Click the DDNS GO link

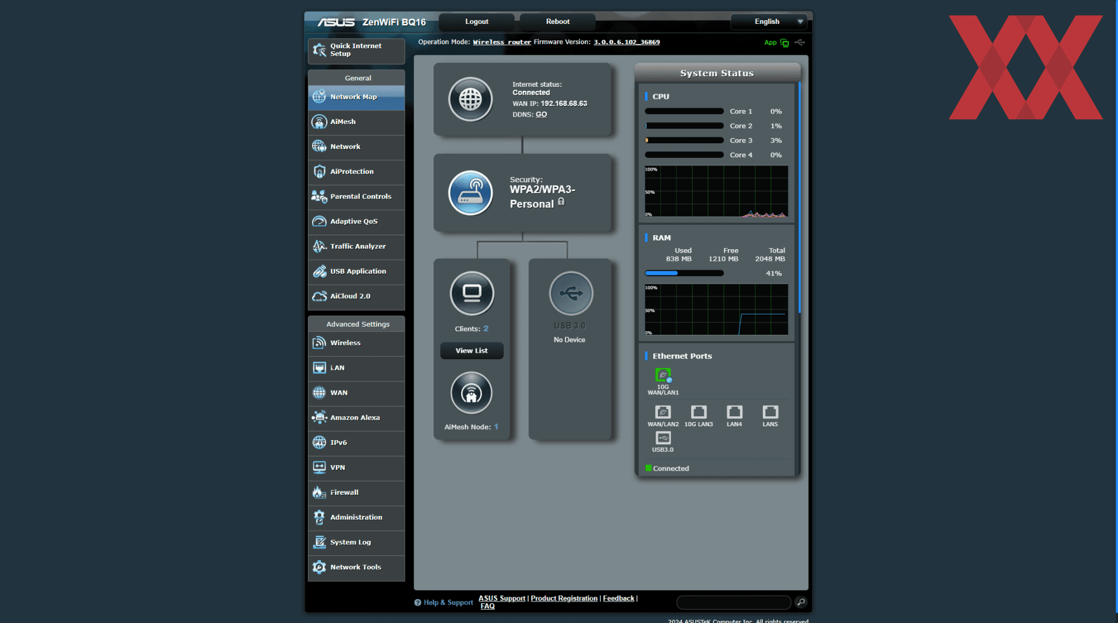click(x=541, y=115)
